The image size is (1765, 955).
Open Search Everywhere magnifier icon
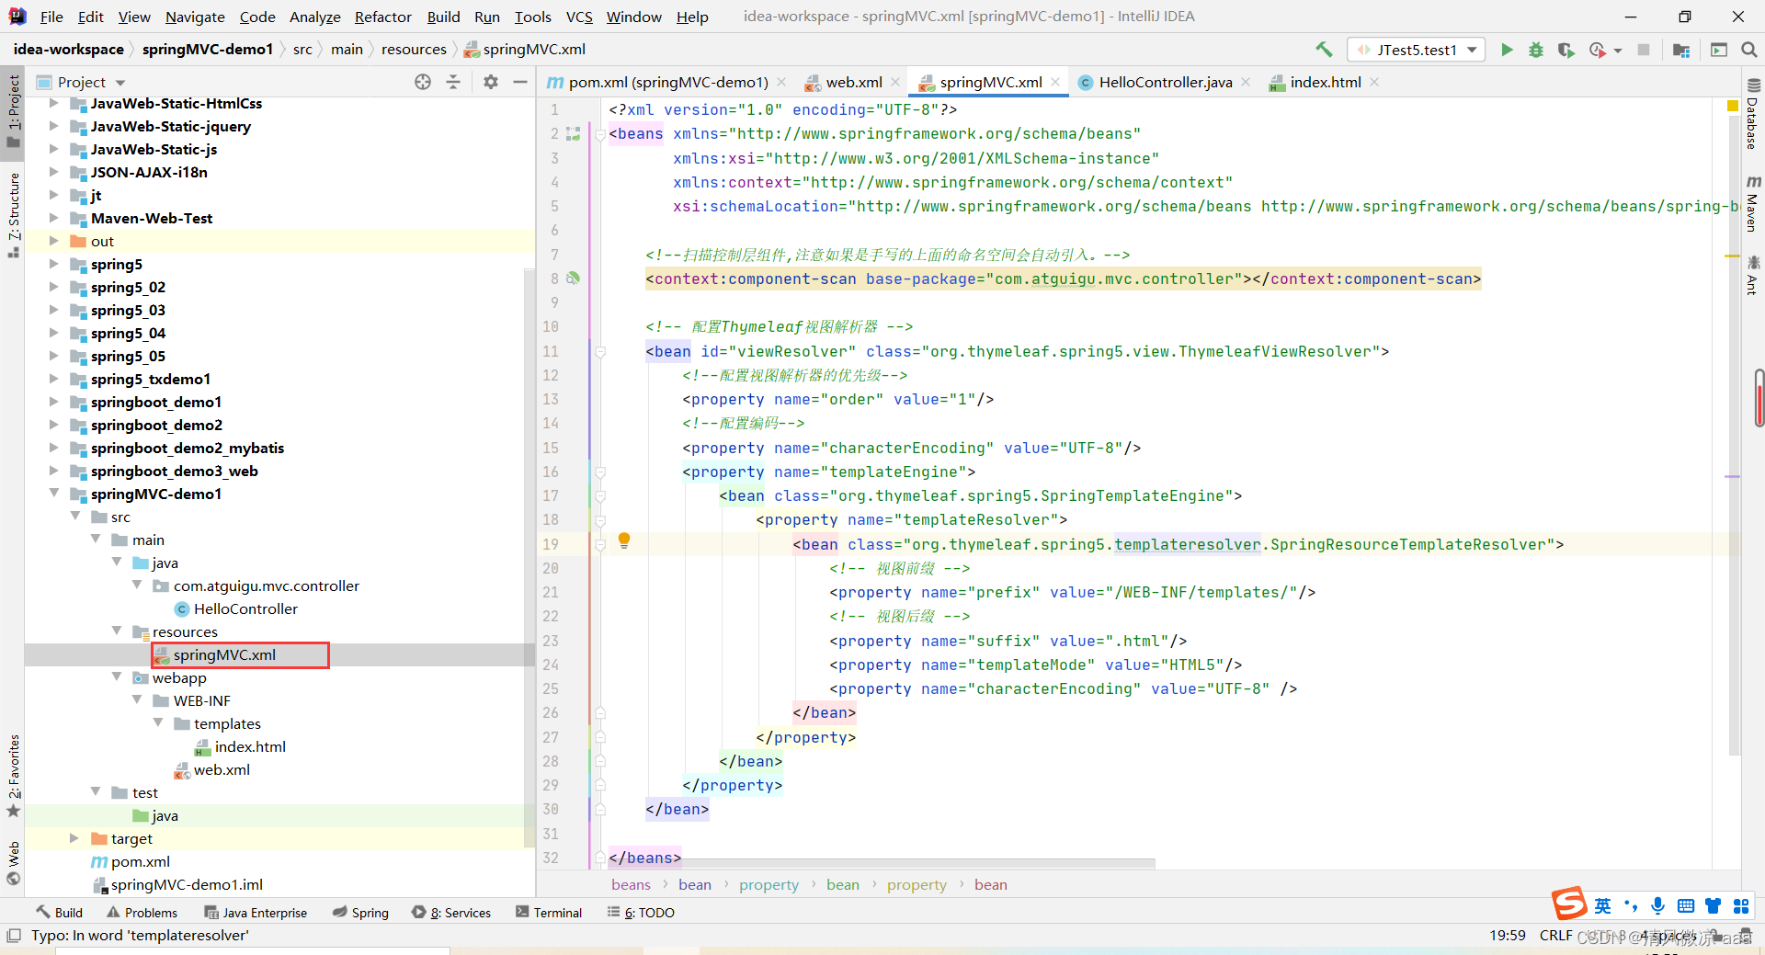pos(1748,50)
